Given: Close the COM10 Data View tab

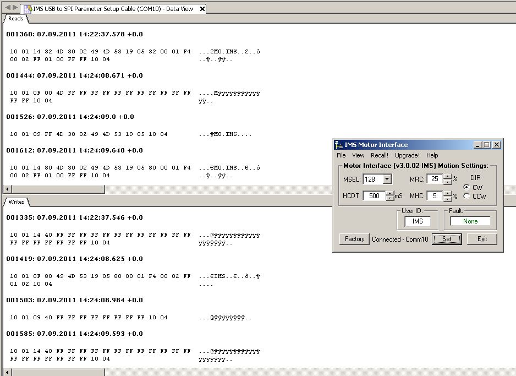Looking at the screenshot, I should click(x=202, y=9).
